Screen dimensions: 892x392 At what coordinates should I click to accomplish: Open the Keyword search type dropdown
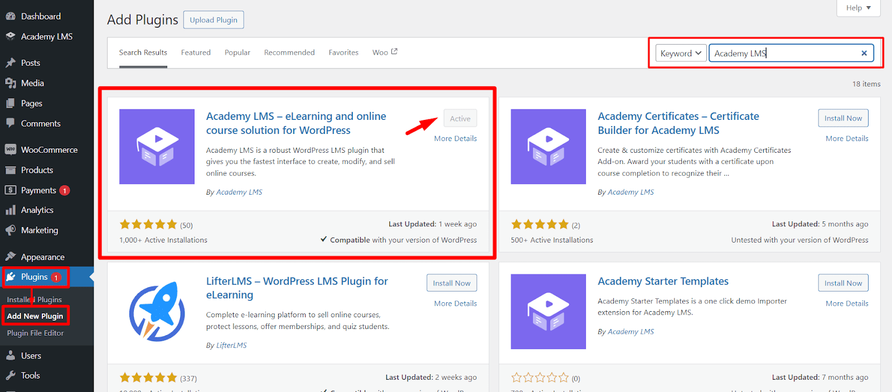(x=680, y=54)
